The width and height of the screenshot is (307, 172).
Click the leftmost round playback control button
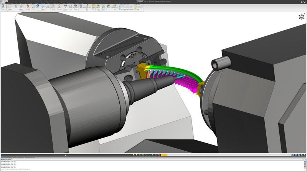(x=293, y=155)
